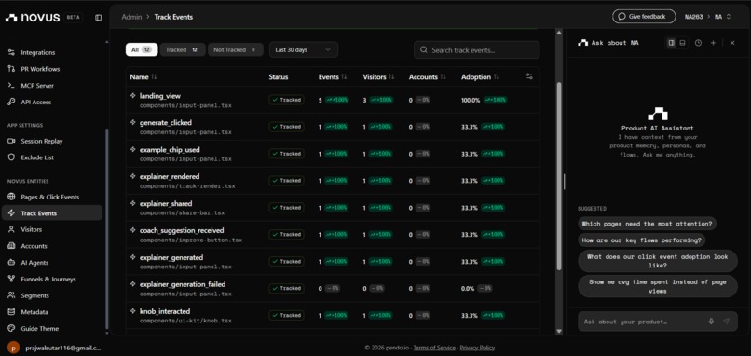The width and height of the screenshot is (751, 356).
Task: Select the click event adoption suggestion
Action: coord(658,261)
